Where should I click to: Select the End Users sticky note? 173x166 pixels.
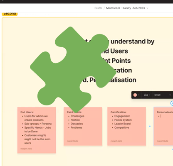pyautogui.click(x=37, y=130)
